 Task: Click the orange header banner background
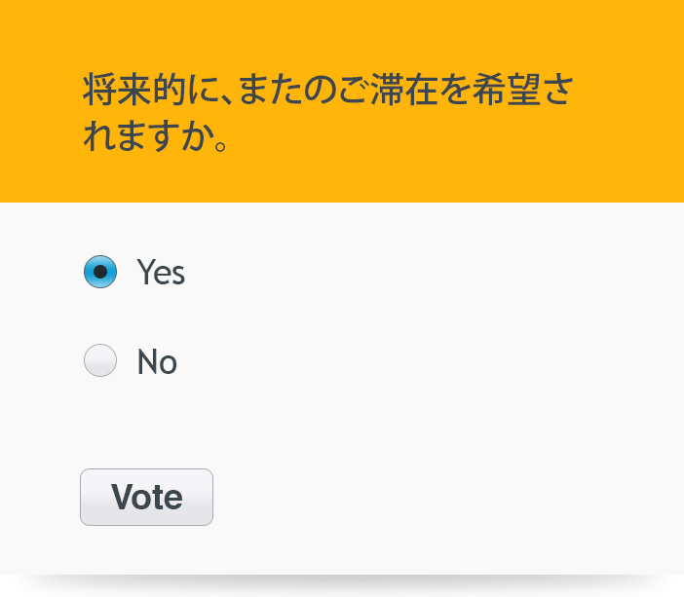click(624, 58)
